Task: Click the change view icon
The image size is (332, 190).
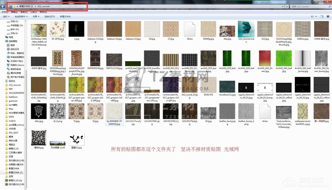Action: (x=312, y=17)
